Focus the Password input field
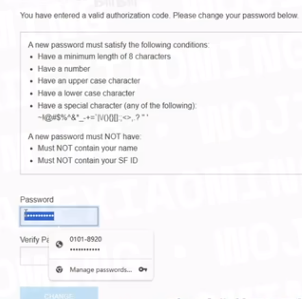The width and height of the screenshot is (302, 299). coord(59,216)
